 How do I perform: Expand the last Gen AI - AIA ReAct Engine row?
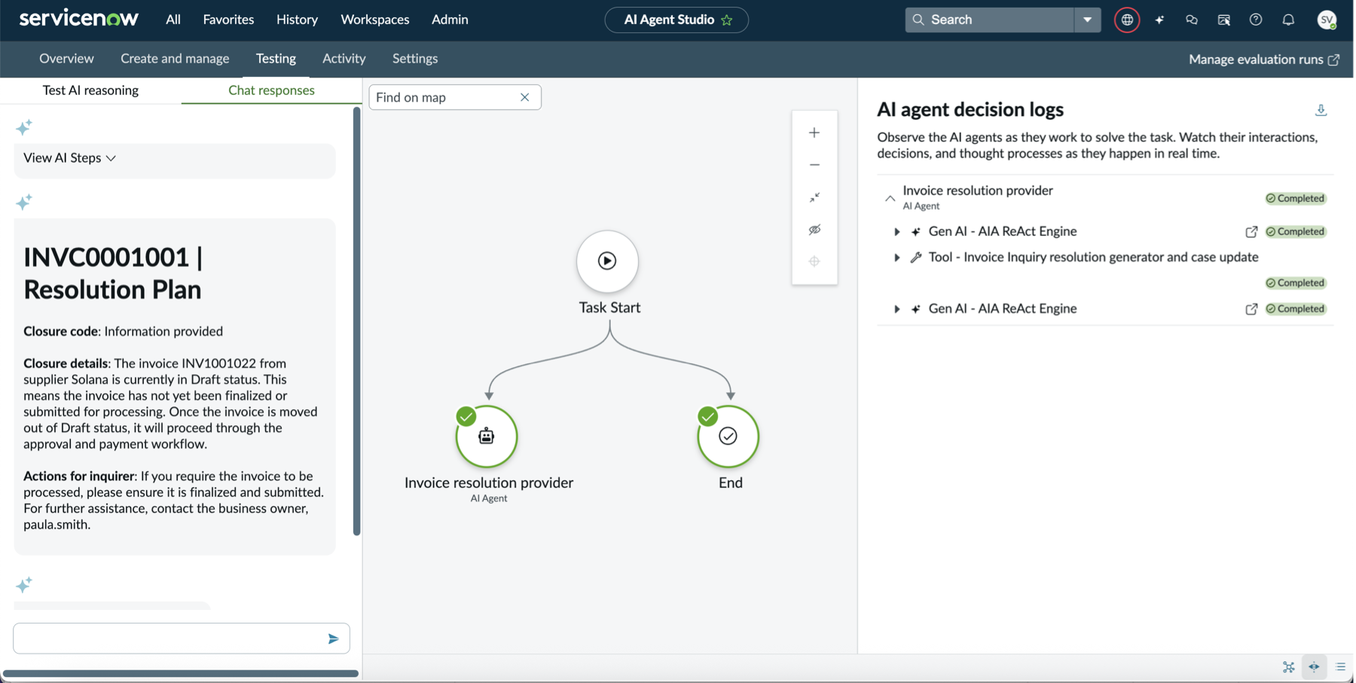point(896,309)
